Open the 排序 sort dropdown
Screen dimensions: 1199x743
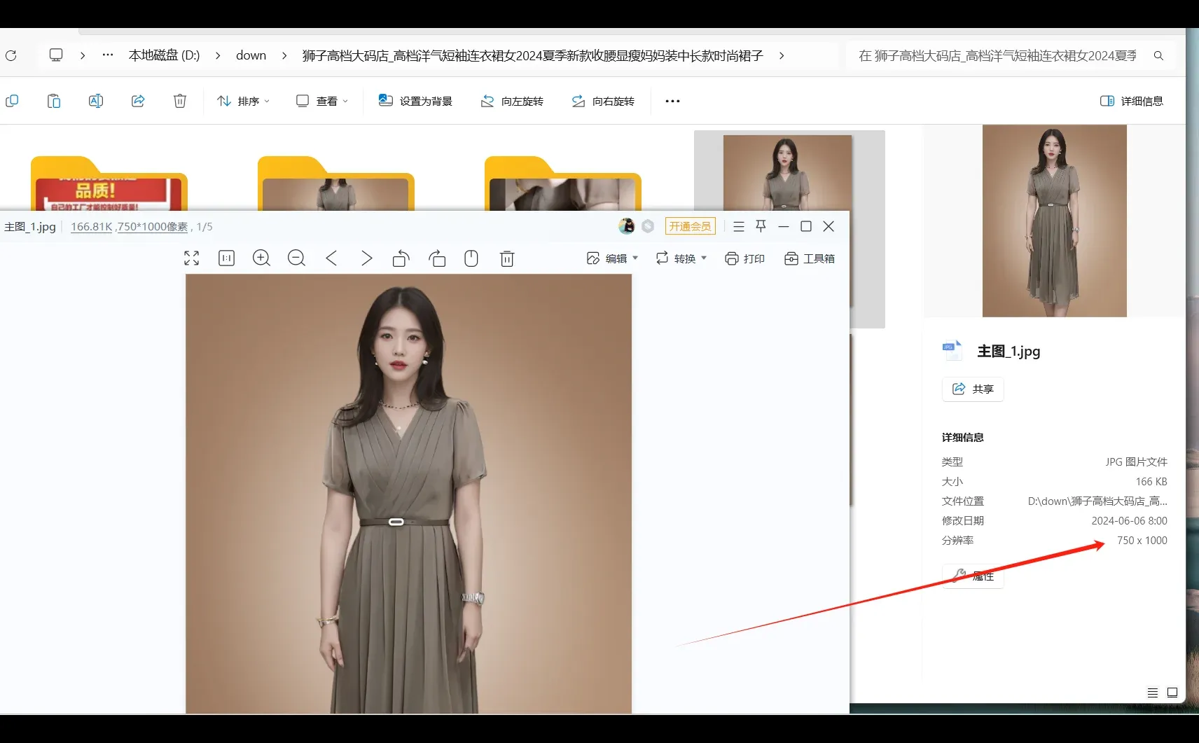click(243, 101)
